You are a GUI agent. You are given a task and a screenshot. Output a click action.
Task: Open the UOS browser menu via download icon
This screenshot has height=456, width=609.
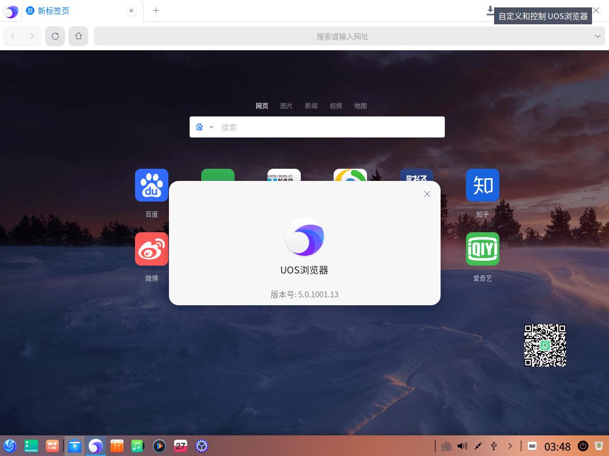[x=490, y=11]
